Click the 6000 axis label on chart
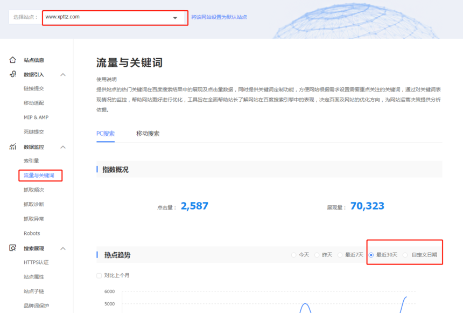This screenshot has height=313, width=463. coord(109,291)
